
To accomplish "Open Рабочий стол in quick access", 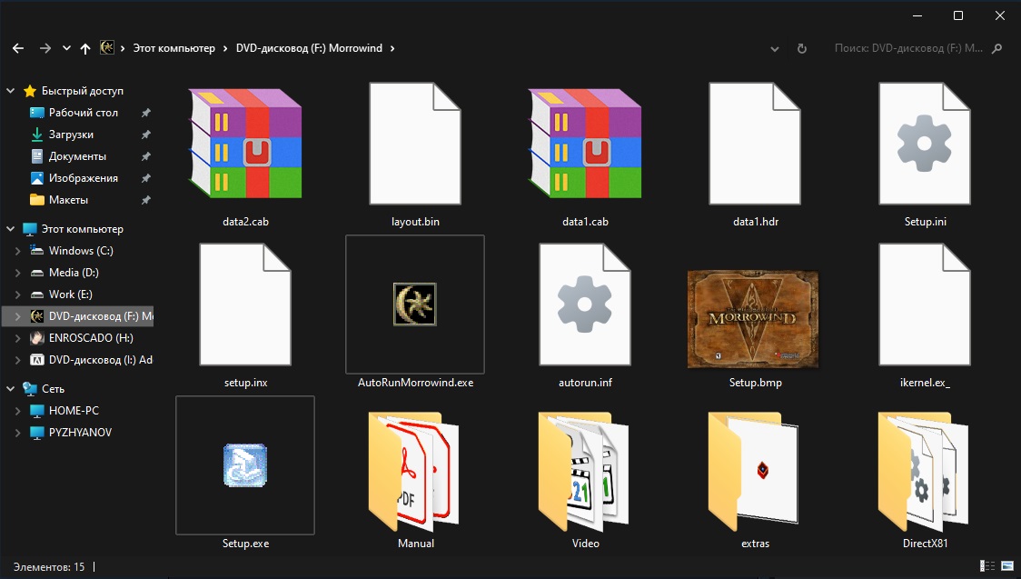I will [x=84, y=113].
